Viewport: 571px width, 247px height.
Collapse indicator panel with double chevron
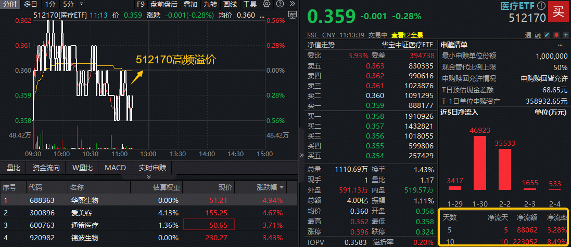click(148, 177)
